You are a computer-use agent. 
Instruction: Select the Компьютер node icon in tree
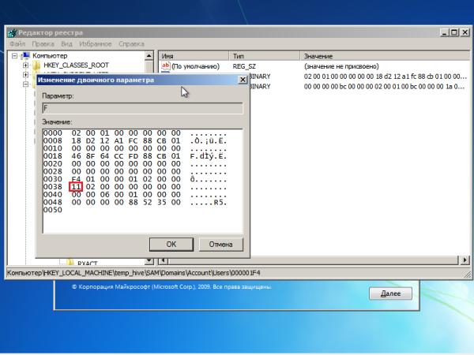click(26, 56)
